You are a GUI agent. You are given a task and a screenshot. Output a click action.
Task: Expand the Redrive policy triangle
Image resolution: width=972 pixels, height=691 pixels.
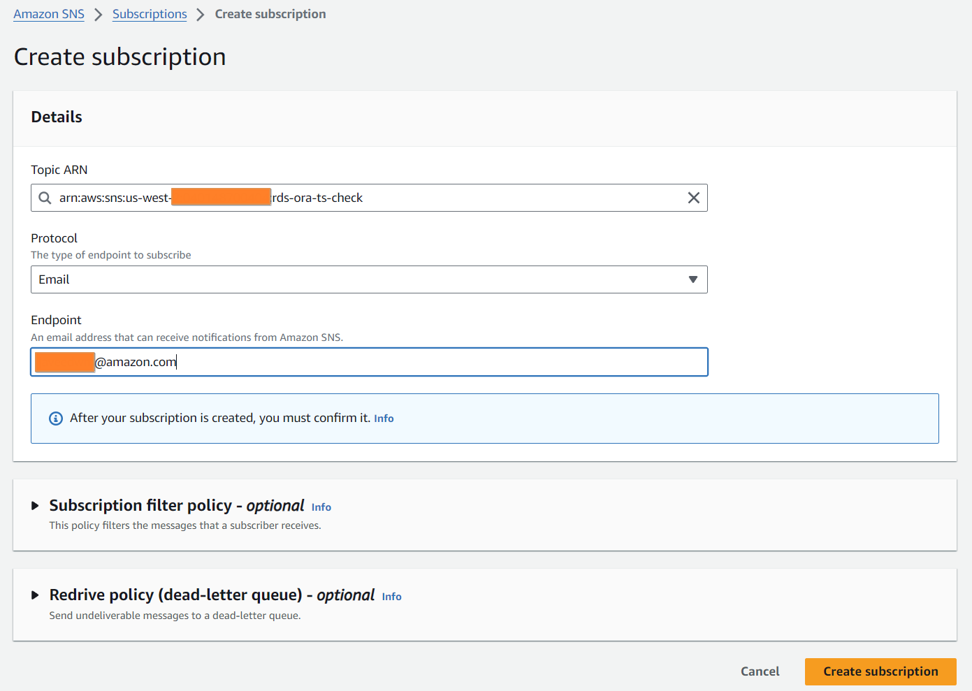(35, 595)
